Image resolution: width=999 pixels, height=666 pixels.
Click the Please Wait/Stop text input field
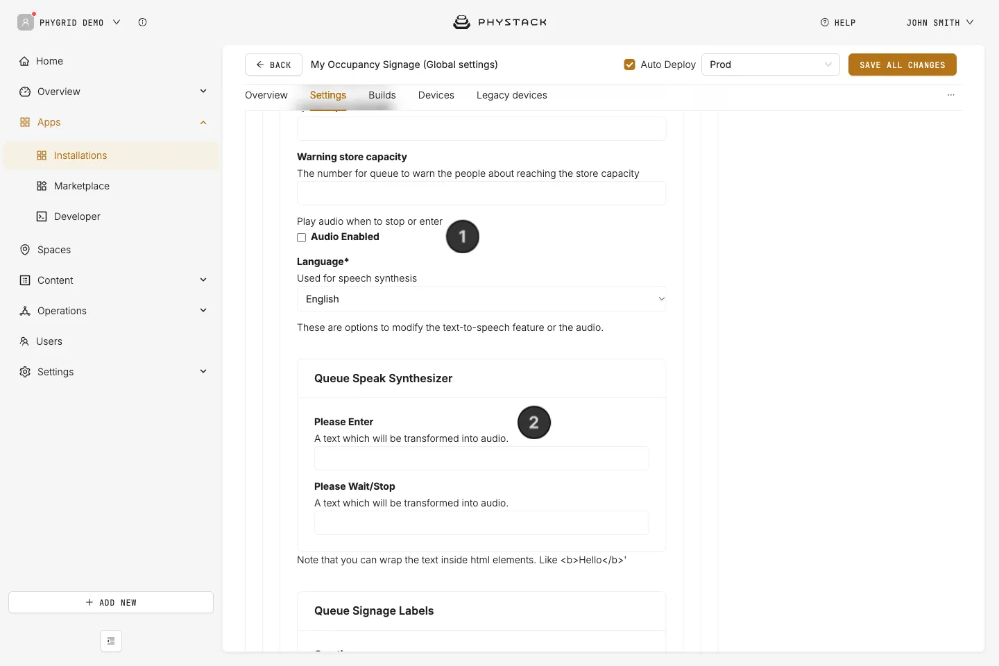click(481, 523)
